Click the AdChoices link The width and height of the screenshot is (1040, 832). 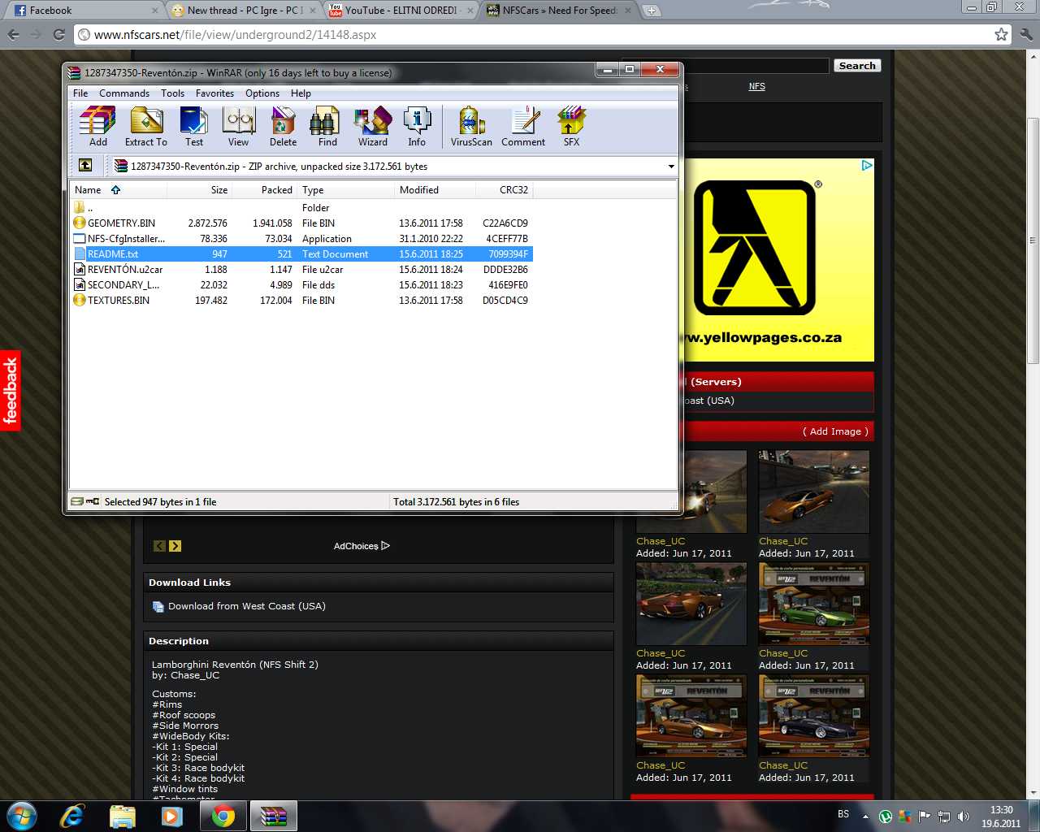point(362,546)
